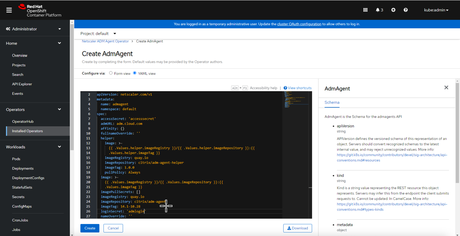Open Deployments in sidebar

[23, 169]
